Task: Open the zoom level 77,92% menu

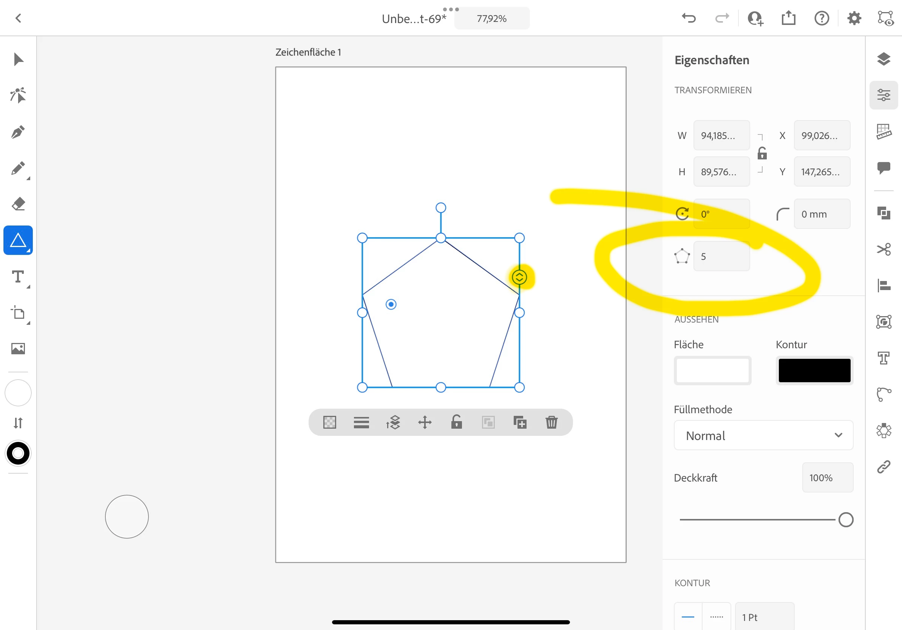Action: point(491,19)
